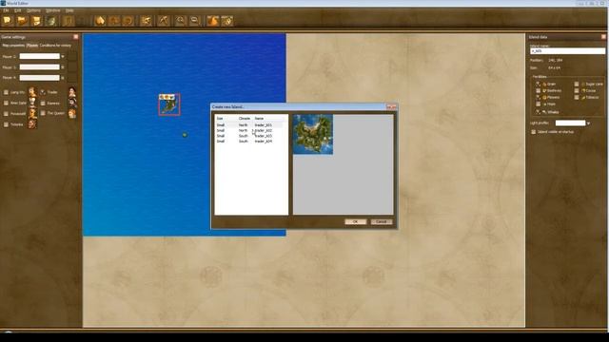Open the Player 4 dropdown
This screenshot has height=342, width=609.
tap(63, 78)
